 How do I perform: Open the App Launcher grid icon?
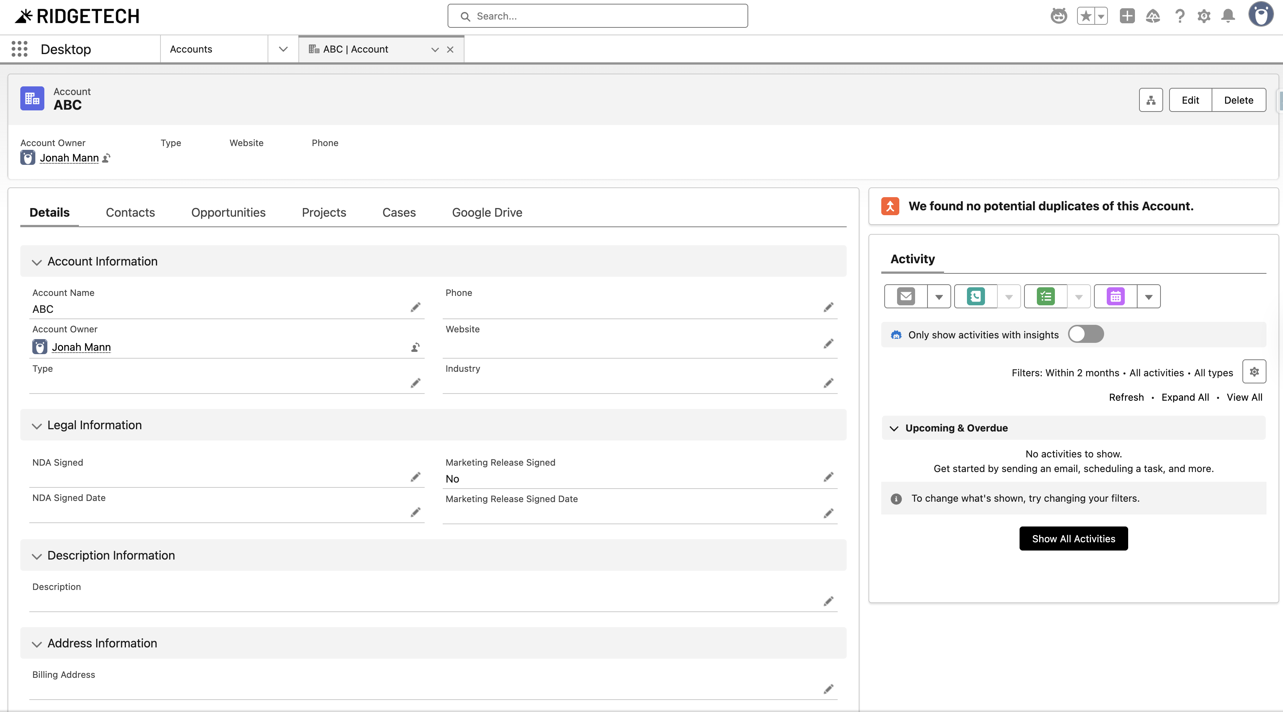[20, 49]
